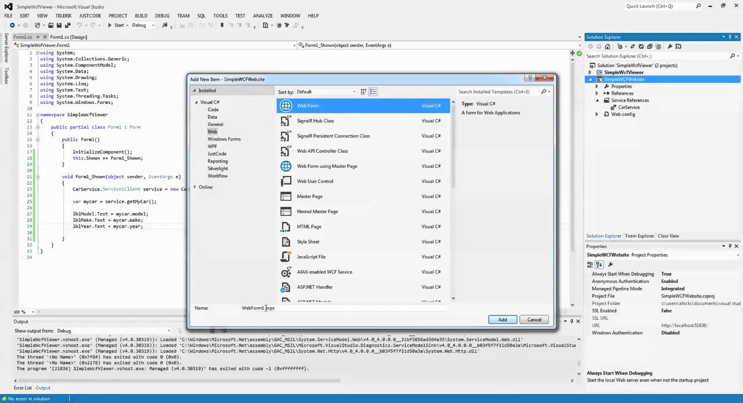The image size is (743, 403).
Task: Pick SignalR Persistent Connection Class template
Action: pos(363,136)
